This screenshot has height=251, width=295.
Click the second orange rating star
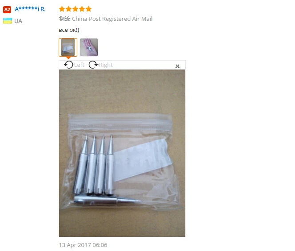click(69, 9)
